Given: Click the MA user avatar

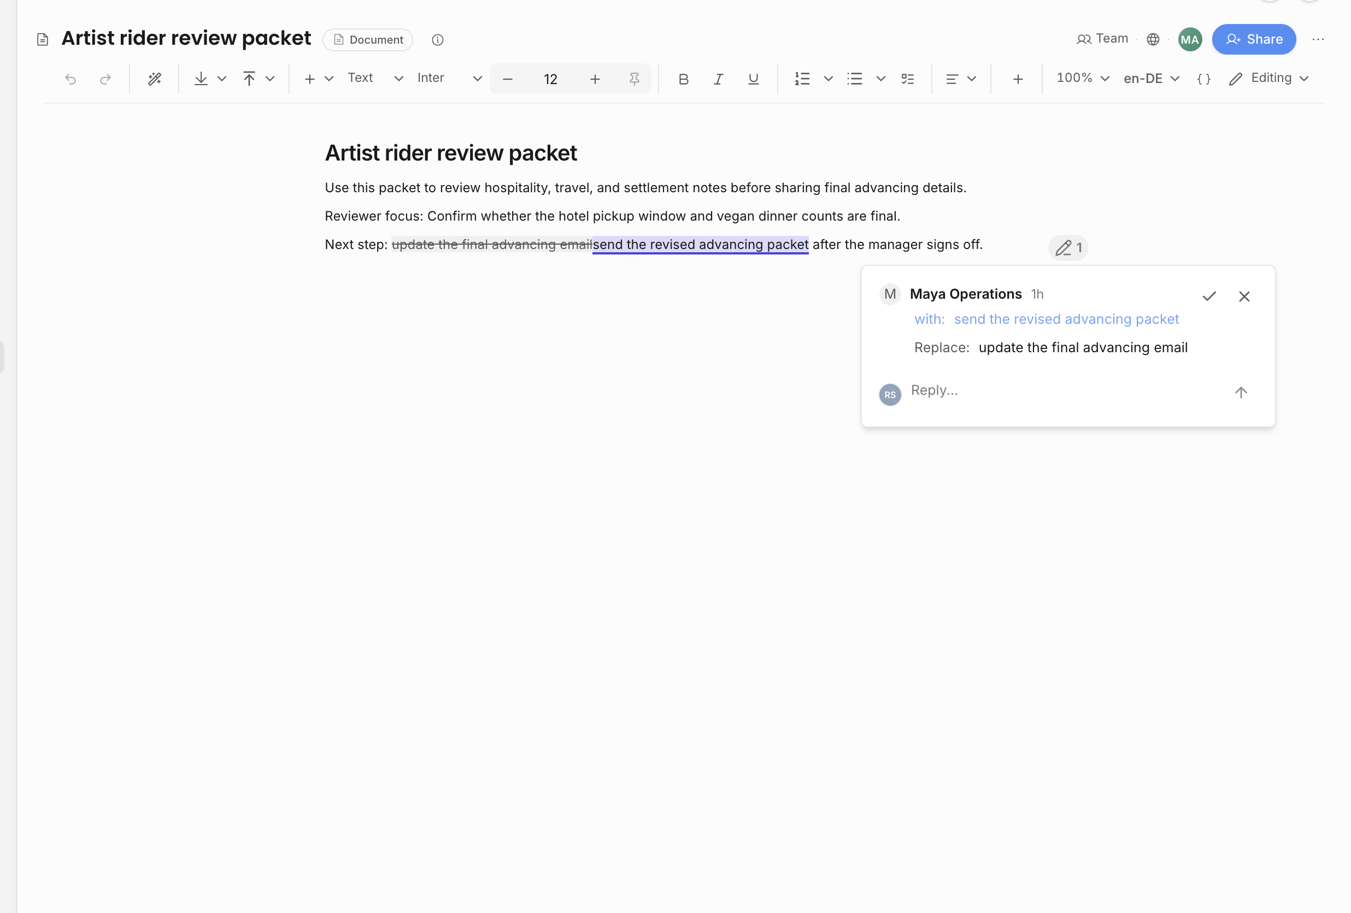Looking at the screenshot, I should pos(1190,39).
